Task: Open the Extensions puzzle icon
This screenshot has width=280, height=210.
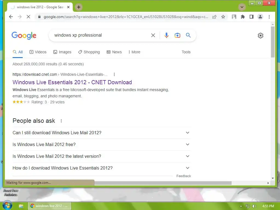Action: point(243,17)
